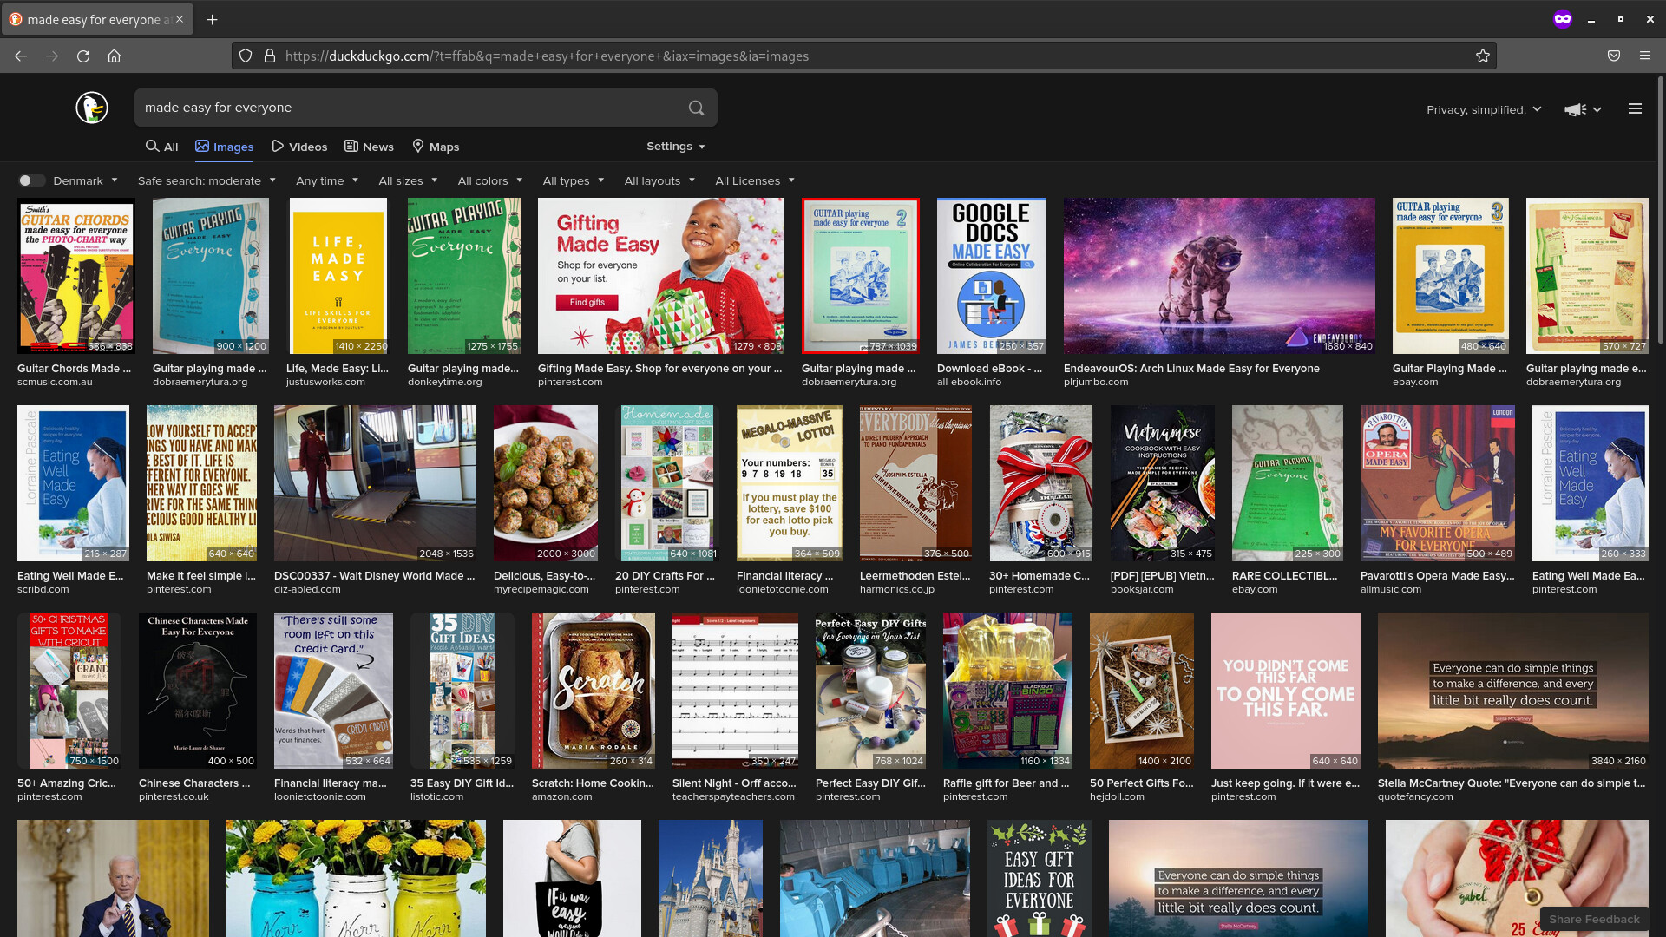Open the megaphone spread-the-word menu
The height and width of the screenshot is (937, 1666).
pos(1583,109)
